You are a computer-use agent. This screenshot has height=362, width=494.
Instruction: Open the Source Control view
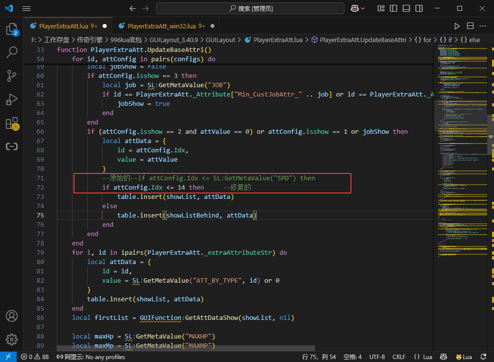coord(11,75)
